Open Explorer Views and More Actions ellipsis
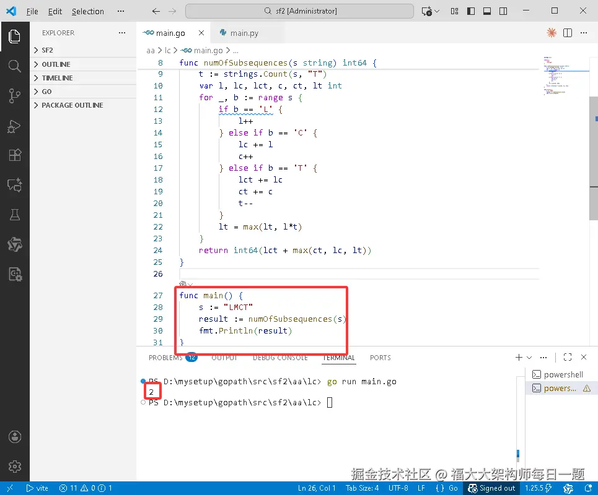 click(x=122, y=33)
